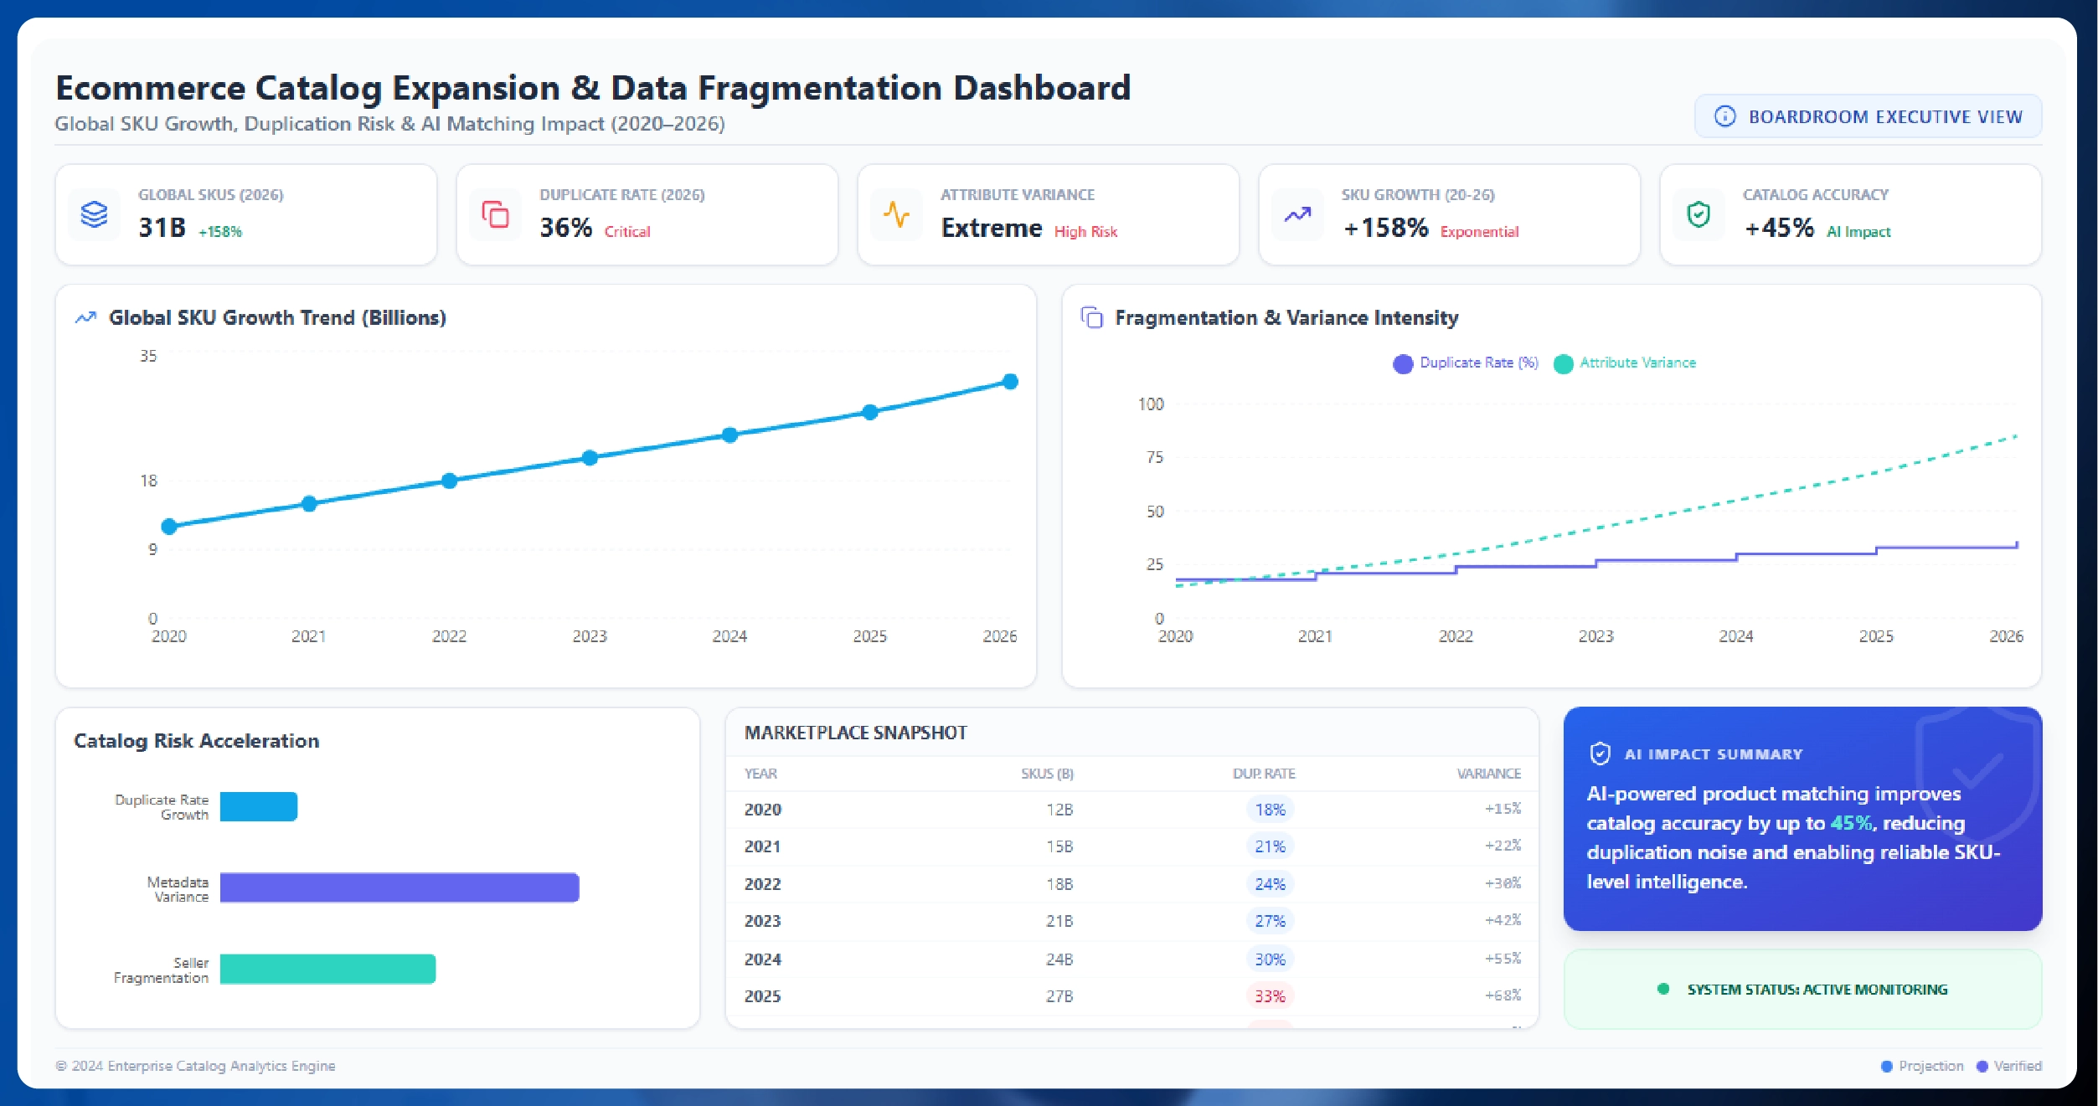Select the 2026 data point on SKU growth line
The image size is (2098, 1106).
(1010, 382)
